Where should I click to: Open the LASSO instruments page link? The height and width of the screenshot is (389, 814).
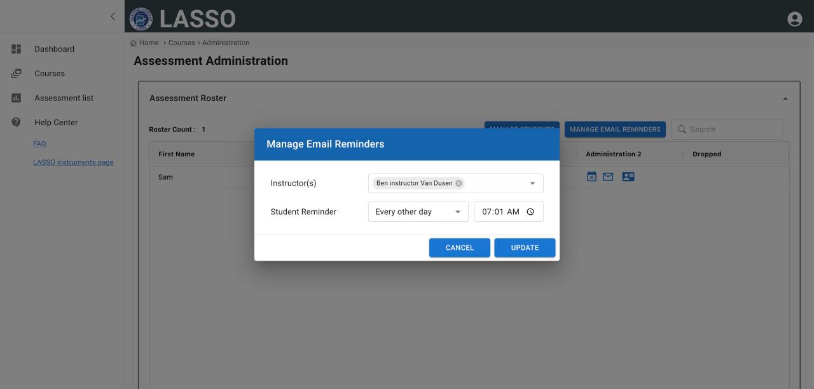pyautogui.click(x=73, y=162)
